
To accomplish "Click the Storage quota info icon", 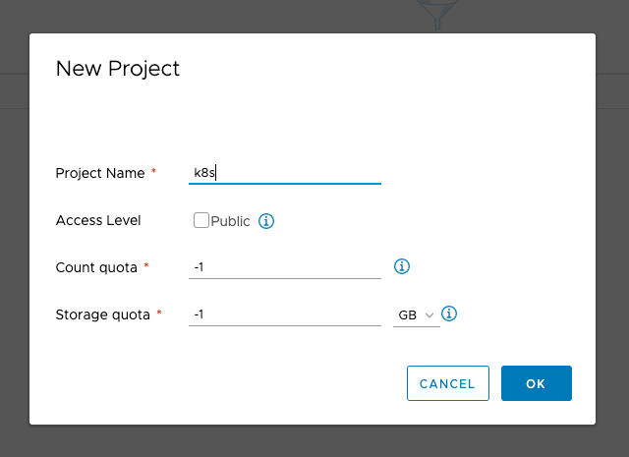I will (x=450, y=314).
